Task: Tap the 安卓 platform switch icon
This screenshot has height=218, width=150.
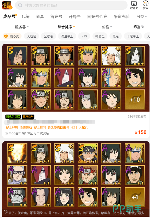Action: 145,3
